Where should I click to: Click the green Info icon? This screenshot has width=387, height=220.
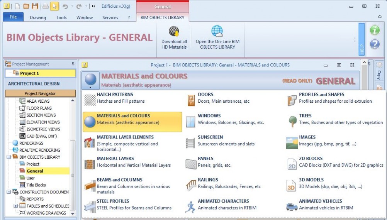point(375,30)
